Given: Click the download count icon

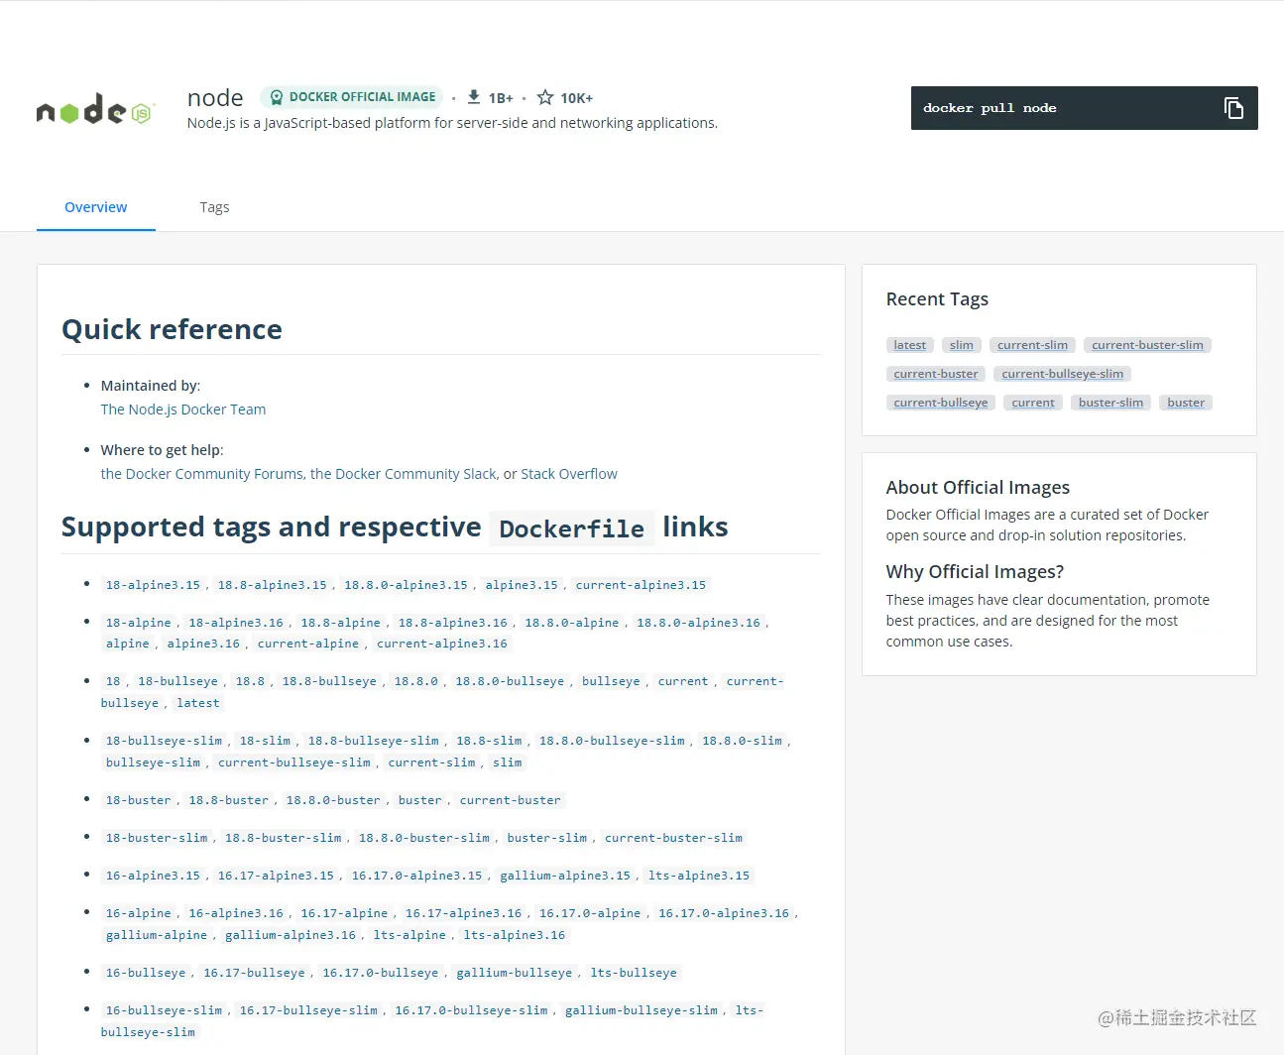Looking at the screenshot, I should [x=474, y=97].
